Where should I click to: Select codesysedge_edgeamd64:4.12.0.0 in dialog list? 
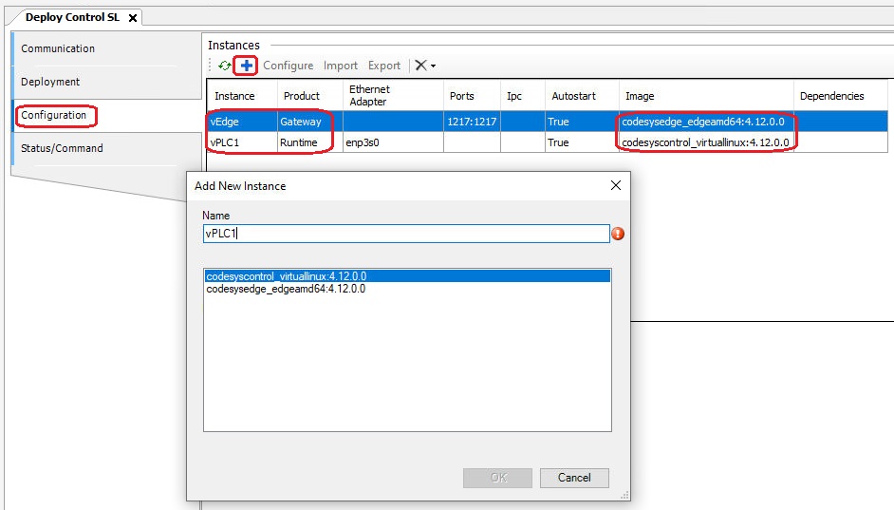(408, 289)
